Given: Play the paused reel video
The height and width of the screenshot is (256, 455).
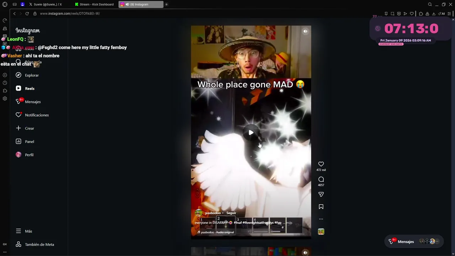Looking at the screenshot, I should point(251,133).
